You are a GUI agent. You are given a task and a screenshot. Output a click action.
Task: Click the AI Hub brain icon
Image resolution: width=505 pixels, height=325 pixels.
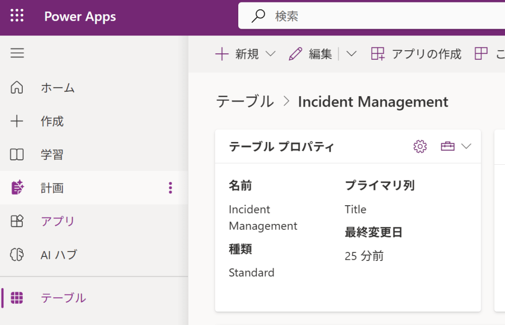tap(17, 255)
